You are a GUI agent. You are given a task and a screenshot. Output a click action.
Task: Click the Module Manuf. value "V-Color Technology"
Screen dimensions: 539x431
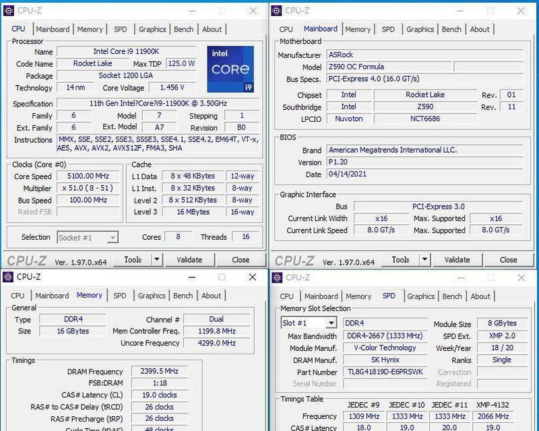click(385, 347)
